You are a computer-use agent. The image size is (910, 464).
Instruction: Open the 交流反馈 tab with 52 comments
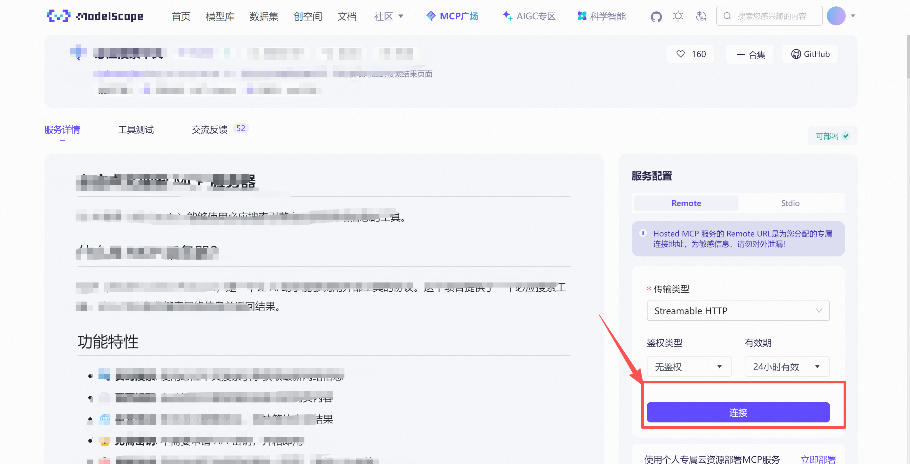pos(210,129)
